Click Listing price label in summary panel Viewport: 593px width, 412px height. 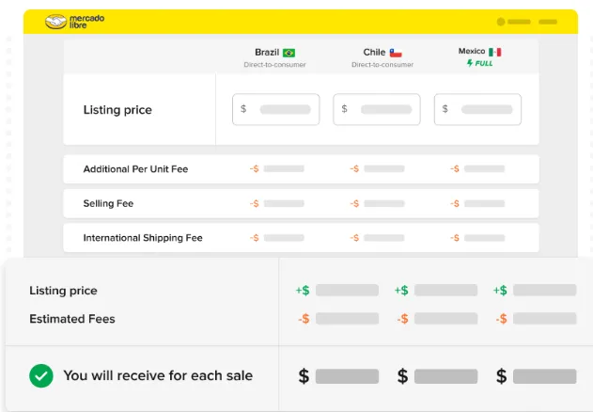pos(63,291)
